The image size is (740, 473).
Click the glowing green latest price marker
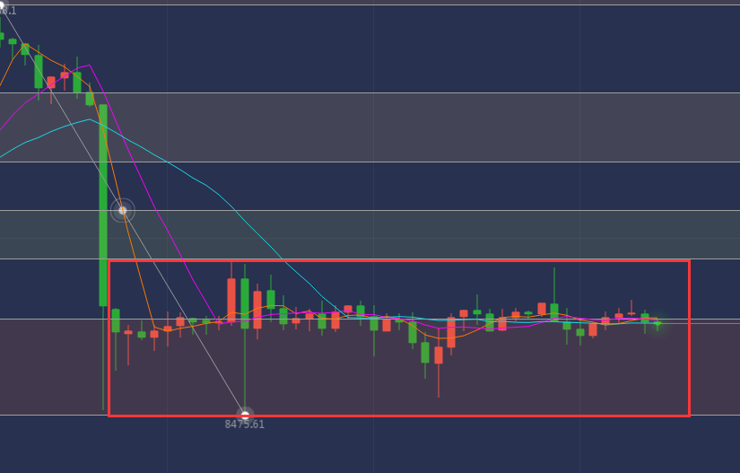(x=657, y=323)
